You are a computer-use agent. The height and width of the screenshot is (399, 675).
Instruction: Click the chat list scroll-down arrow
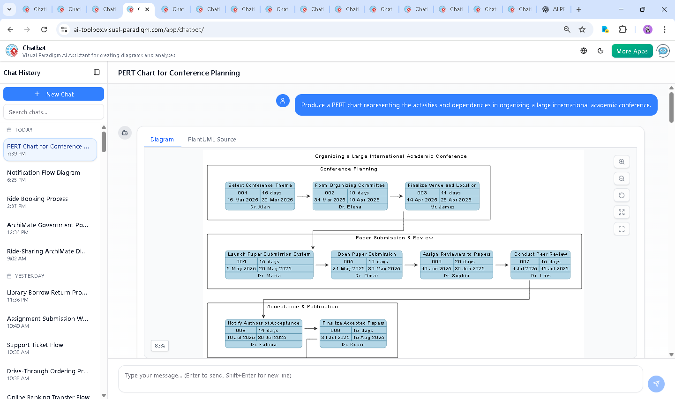click(104, 396)
